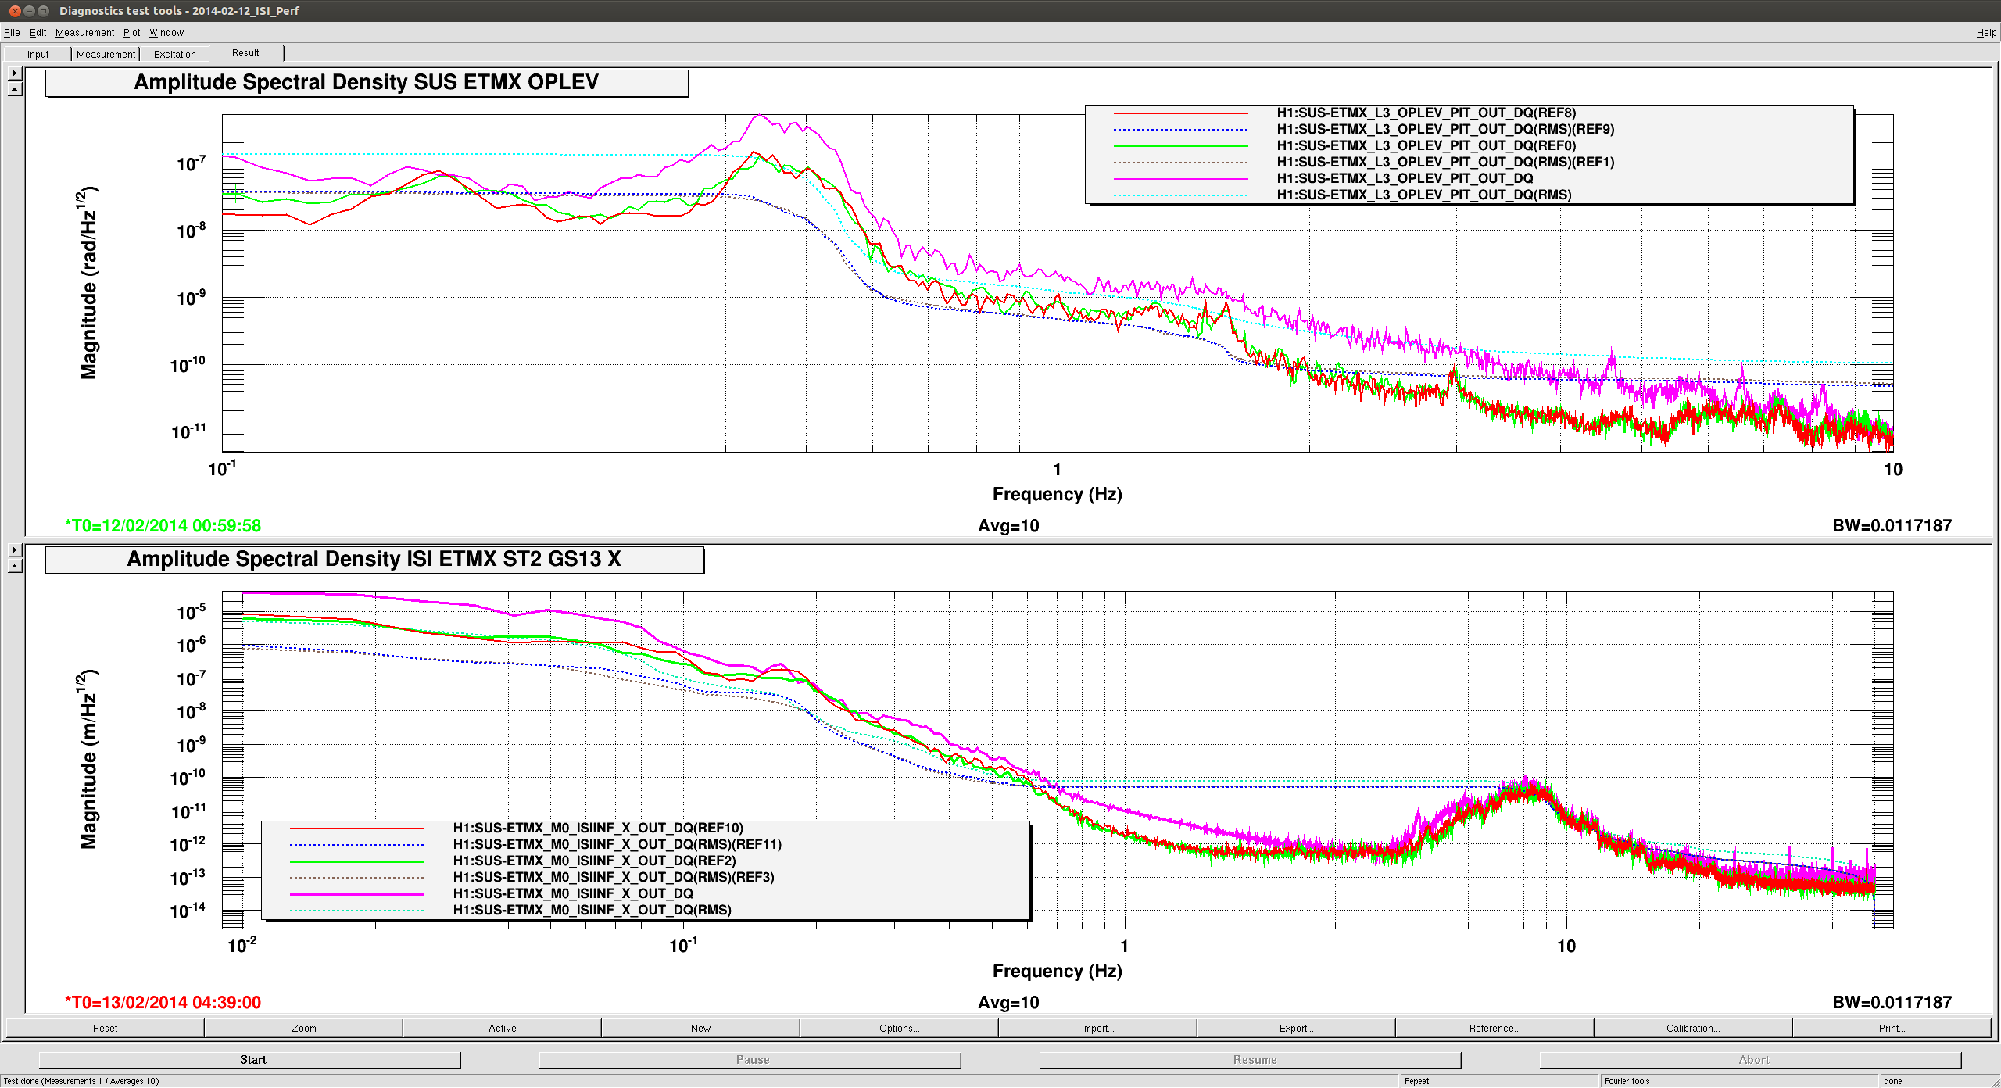Click the Import... button

pyautogui.click(x=1097, y=1028)
